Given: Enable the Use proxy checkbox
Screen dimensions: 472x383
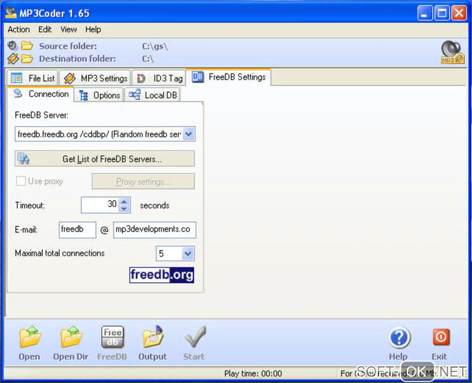Looking at the screenshot, I should coord(21,181).
